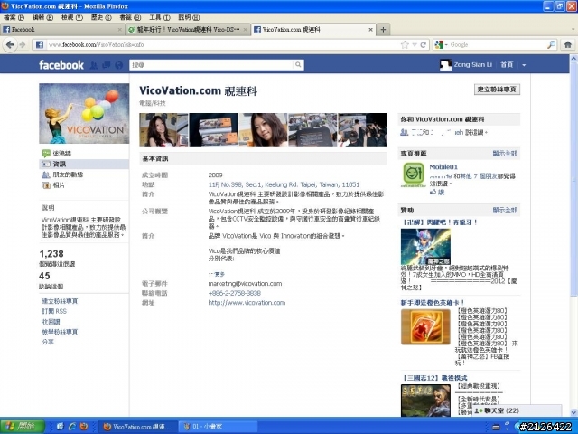
Task: Show all recommended pages
Action: [x=505, y=153]
